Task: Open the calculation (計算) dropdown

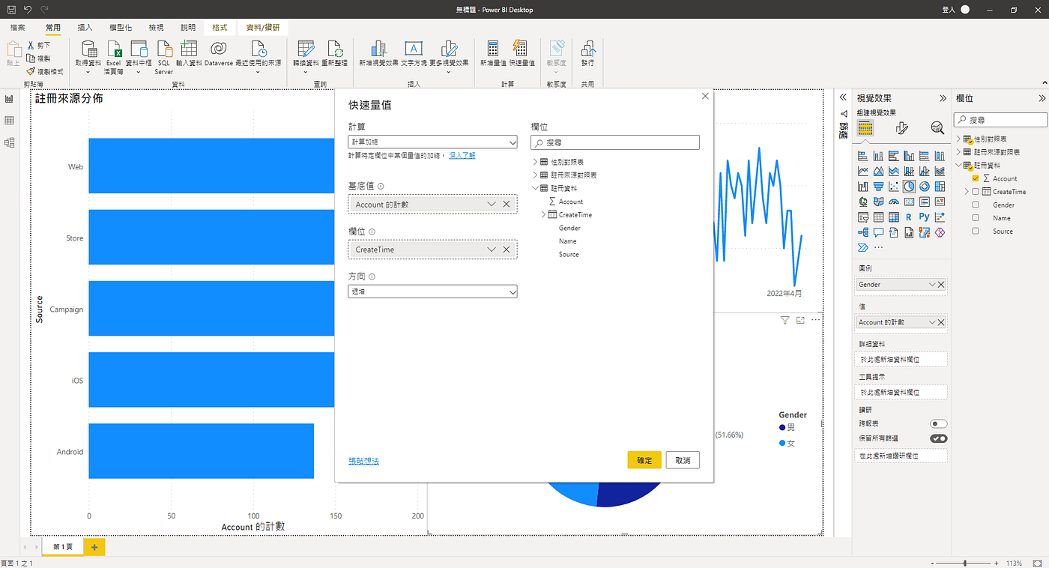Action: pyautogui.click(x=433, y=142)
